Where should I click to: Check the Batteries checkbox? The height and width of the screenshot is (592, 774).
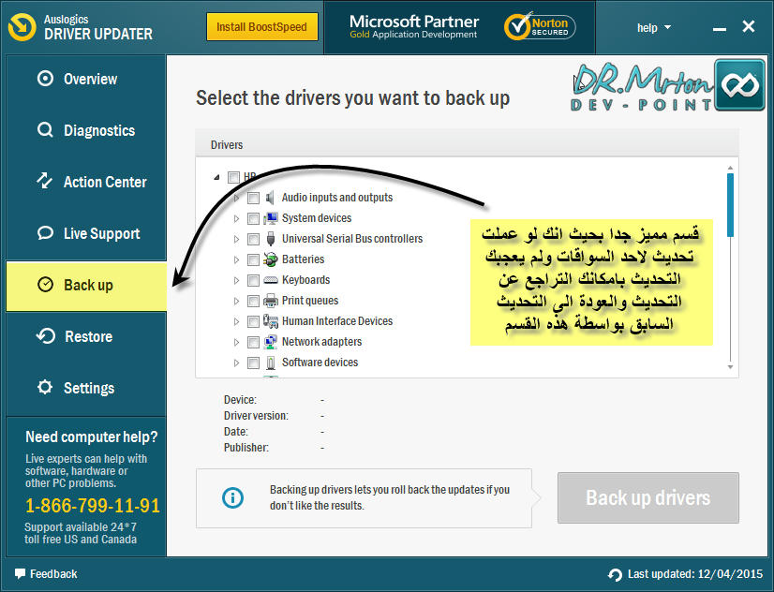[253, 259]
